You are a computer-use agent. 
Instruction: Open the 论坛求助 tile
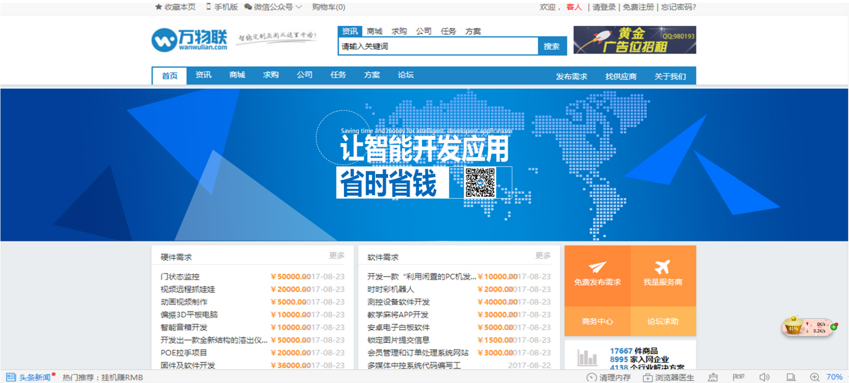click(x=663, y=321)
